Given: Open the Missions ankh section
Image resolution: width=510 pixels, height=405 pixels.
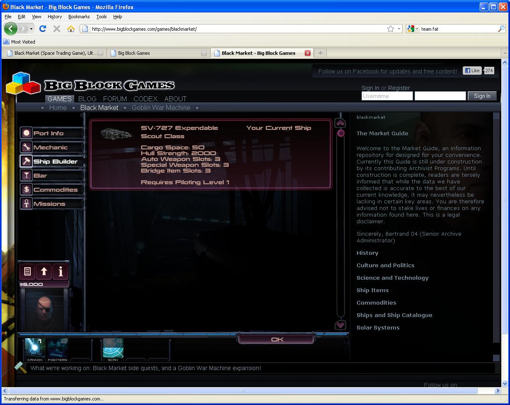Looking at the screenshot, I should click(x=49, y=204).
